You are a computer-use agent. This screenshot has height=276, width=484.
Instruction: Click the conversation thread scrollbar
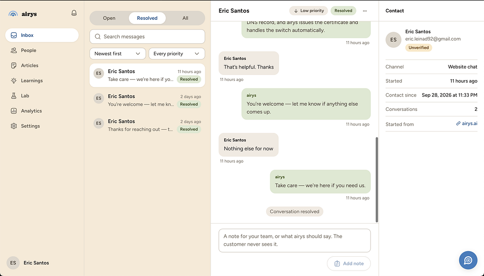(377, 180)
